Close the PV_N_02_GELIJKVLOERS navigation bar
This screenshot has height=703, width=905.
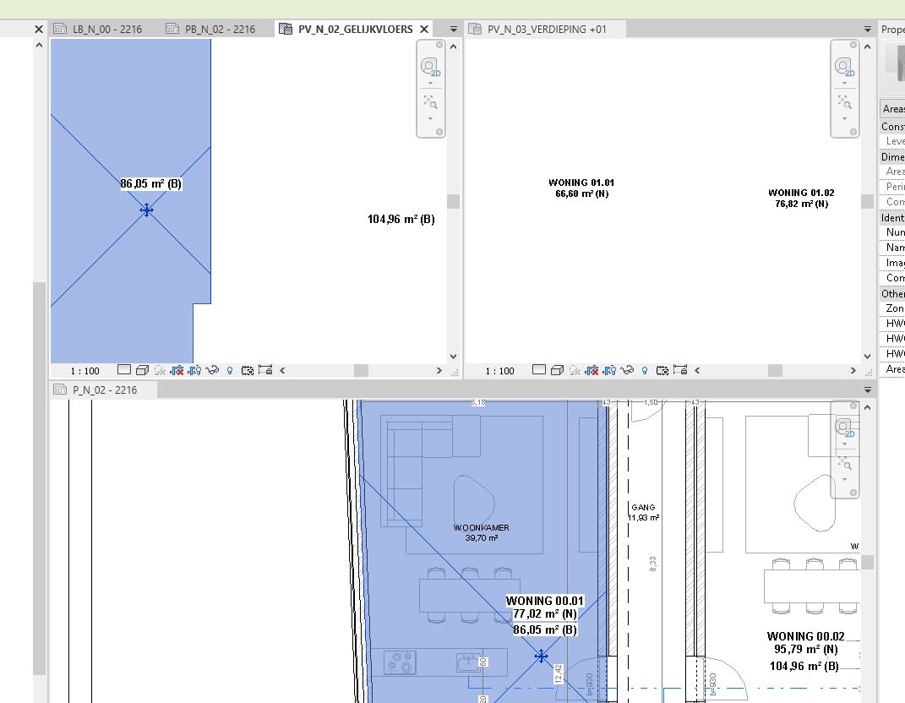[x=439, y=45]
